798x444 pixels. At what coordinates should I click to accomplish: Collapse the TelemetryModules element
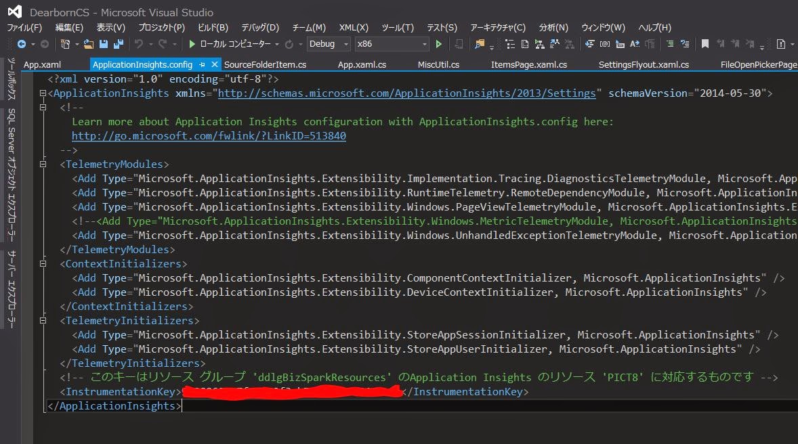tap(43, 164)
